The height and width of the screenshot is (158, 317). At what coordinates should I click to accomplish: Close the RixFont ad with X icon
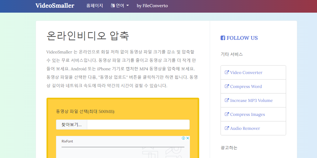[x=188, y=138]
